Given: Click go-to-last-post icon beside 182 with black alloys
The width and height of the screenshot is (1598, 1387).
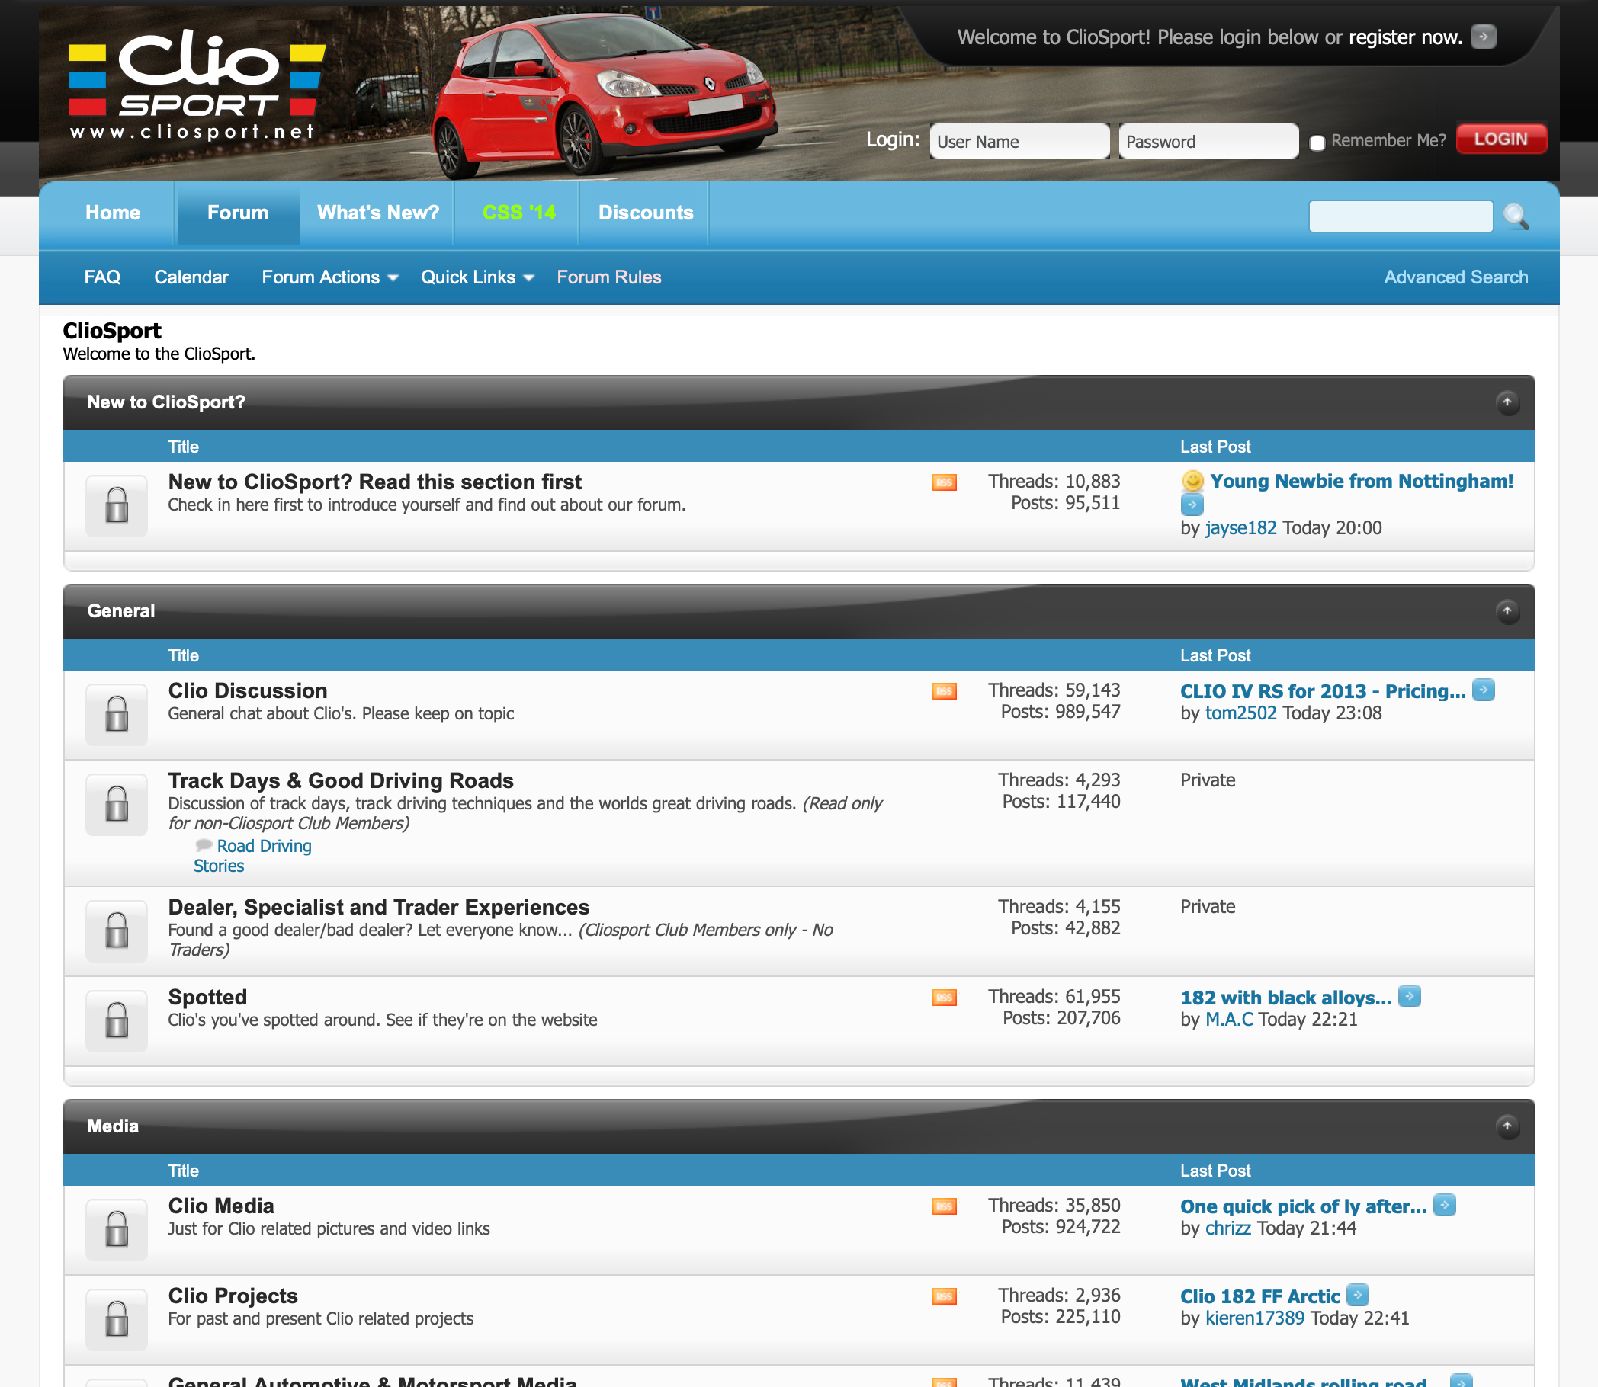Looking at the screenshot, I should pos(1409,996).
